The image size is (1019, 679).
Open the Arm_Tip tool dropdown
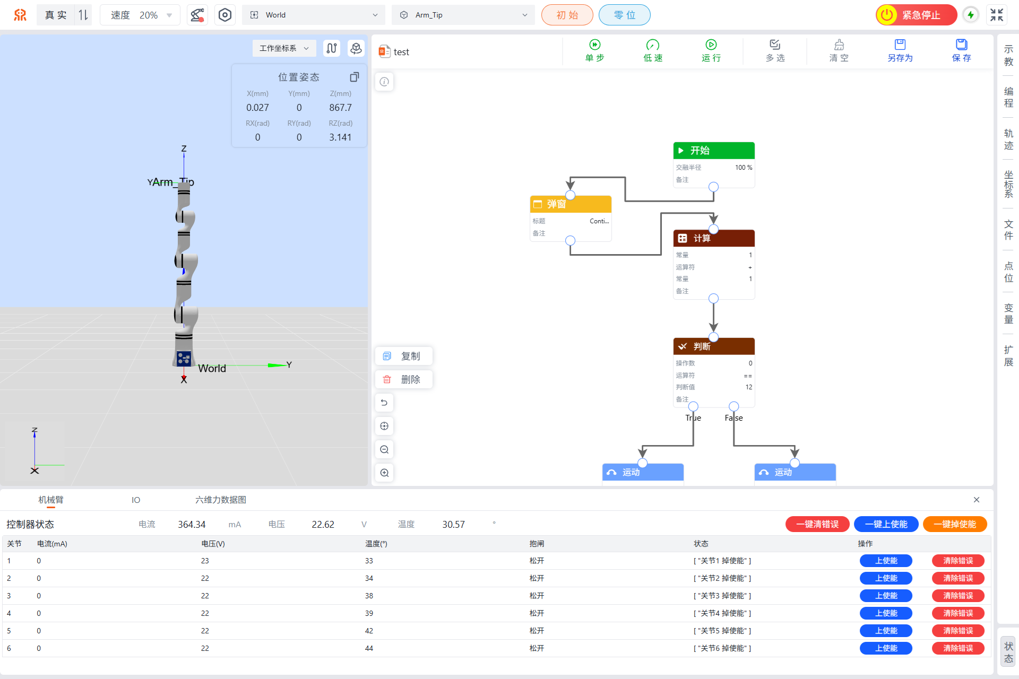[x=463, y=15]
